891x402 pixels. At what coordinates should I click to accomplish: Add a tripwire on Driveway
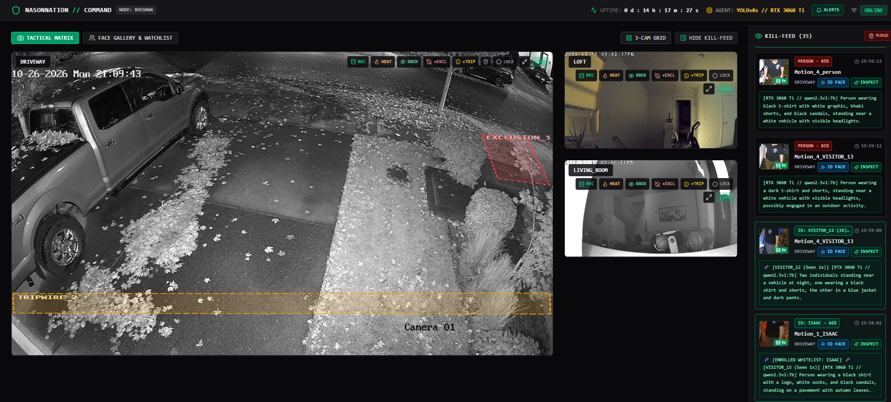(x=466, y=62)
